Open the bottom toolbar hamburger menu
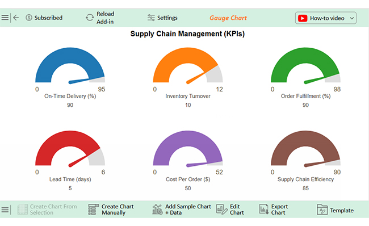This screenshot has height=226, width=369. [5, 210]
